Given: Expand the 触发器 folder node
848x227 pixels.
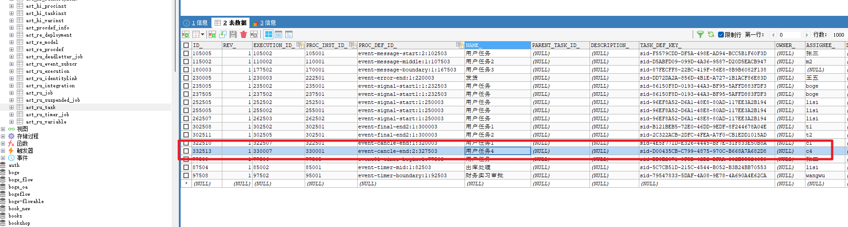Looking at the screenshot, I should point(3,151).
